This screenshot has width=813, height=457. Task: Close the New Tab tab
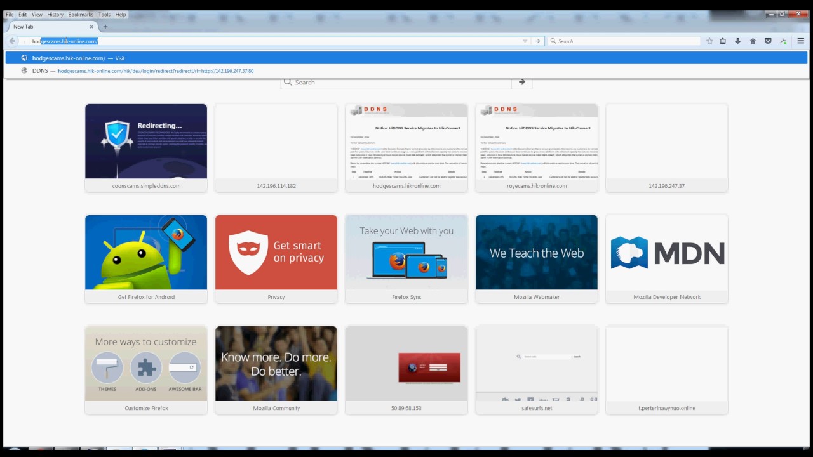91,27
